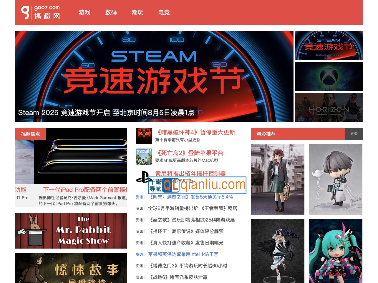Open the schoolgirl figure recommendation image
Screen dimensions: 378x283
(277, 179)
